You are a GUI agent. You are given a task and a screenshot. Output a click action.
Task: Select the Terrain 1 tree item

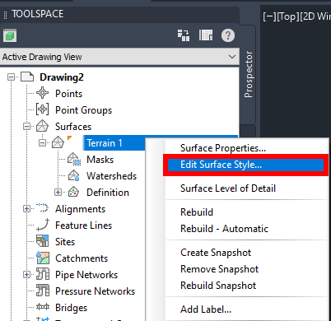point(105,143)
